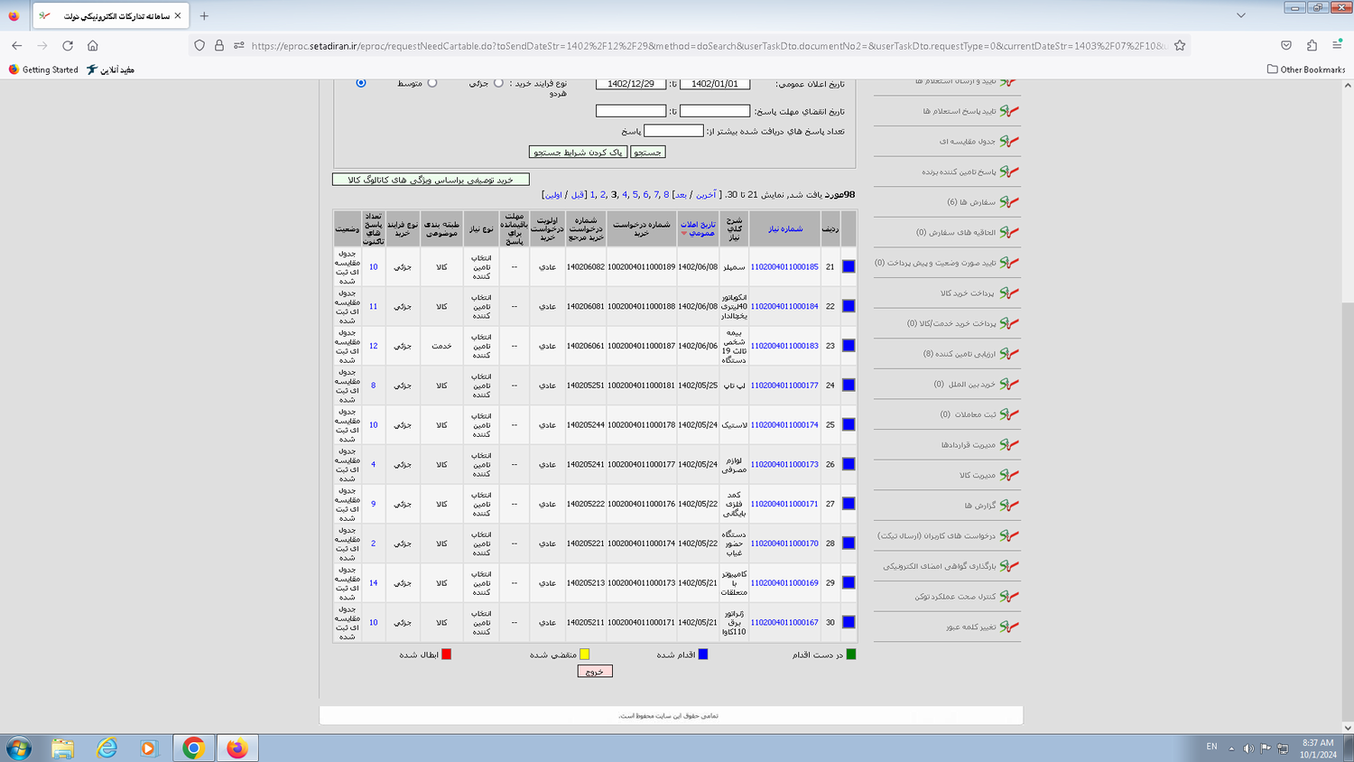Click blue status square of row 21
This screenshot has width=1354, height=762.
click(x=849, y=266)
